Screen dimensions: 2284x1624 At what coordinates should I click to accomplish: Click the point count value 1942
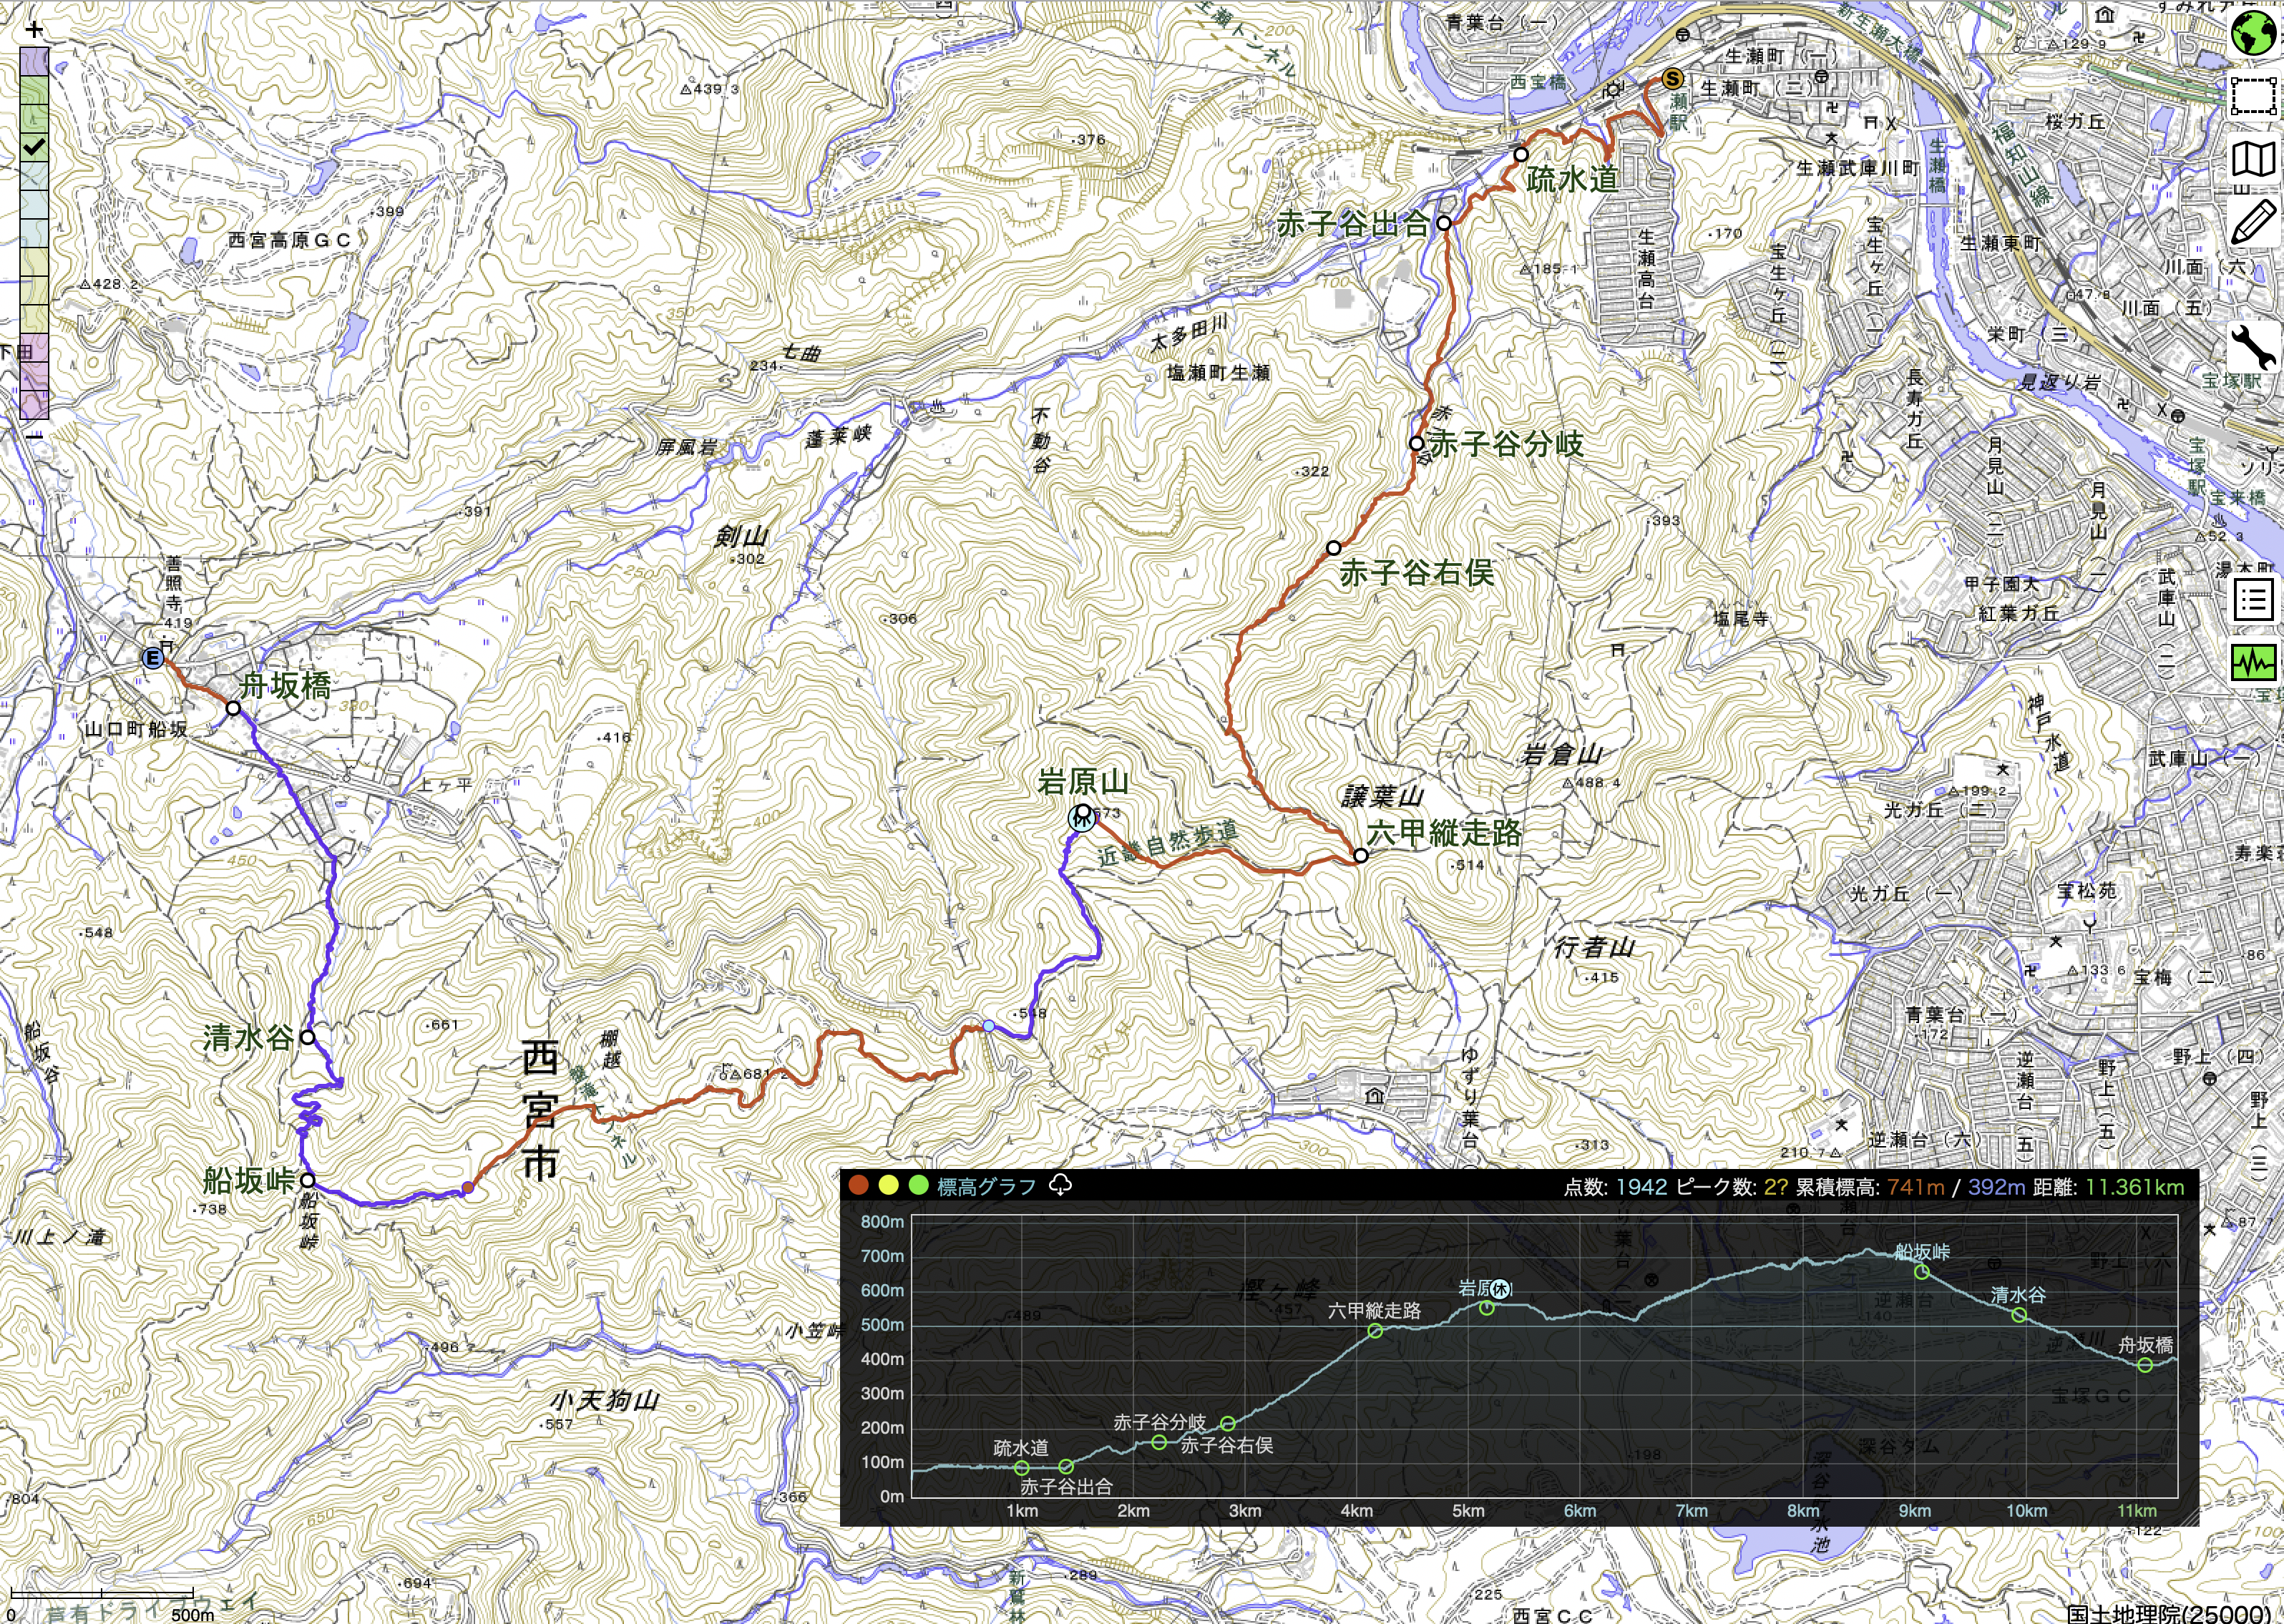pyautogui.click(x=1642, y=1186)
